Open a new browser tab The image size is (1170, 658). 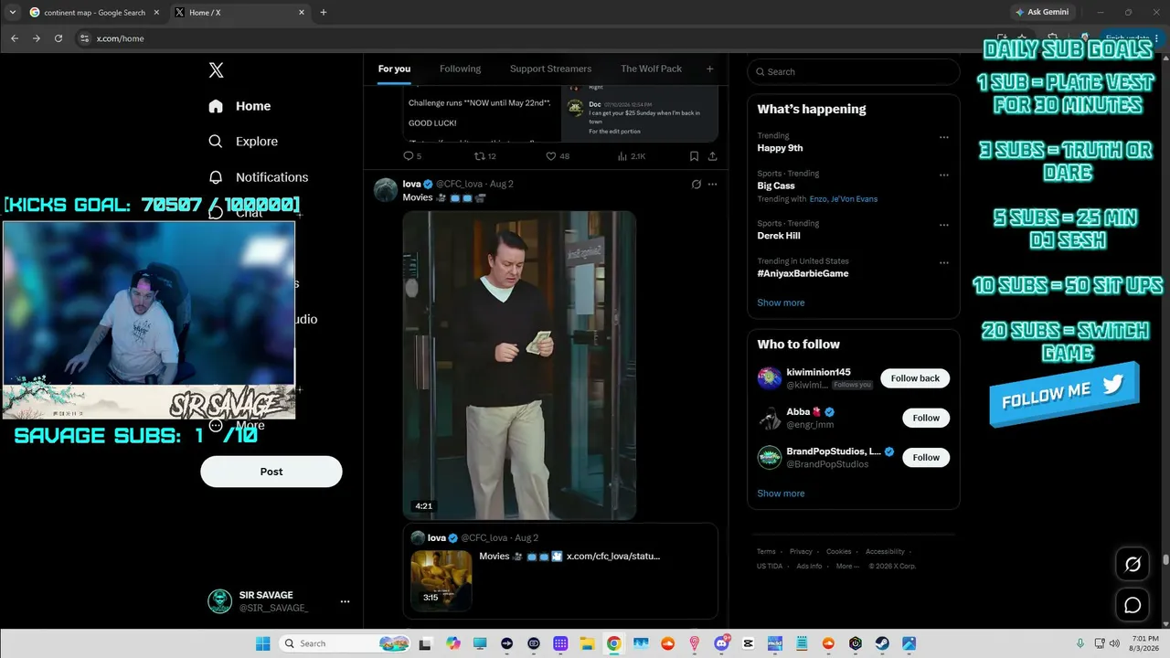coord(323,13)
